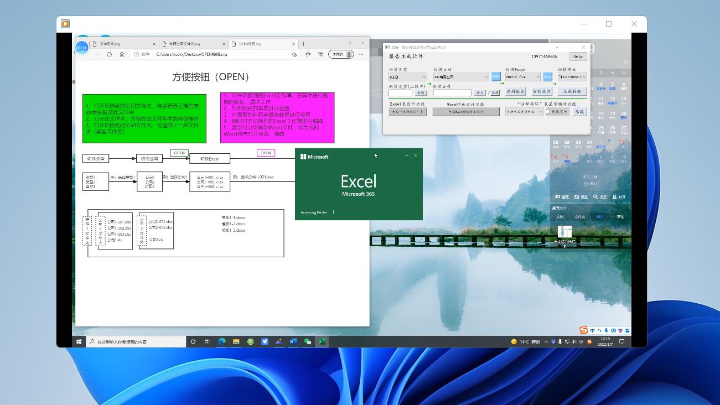Open a new browser tab with plus icon
The height and width of the screenshot is (405, 720).
[x=303, y=44]
